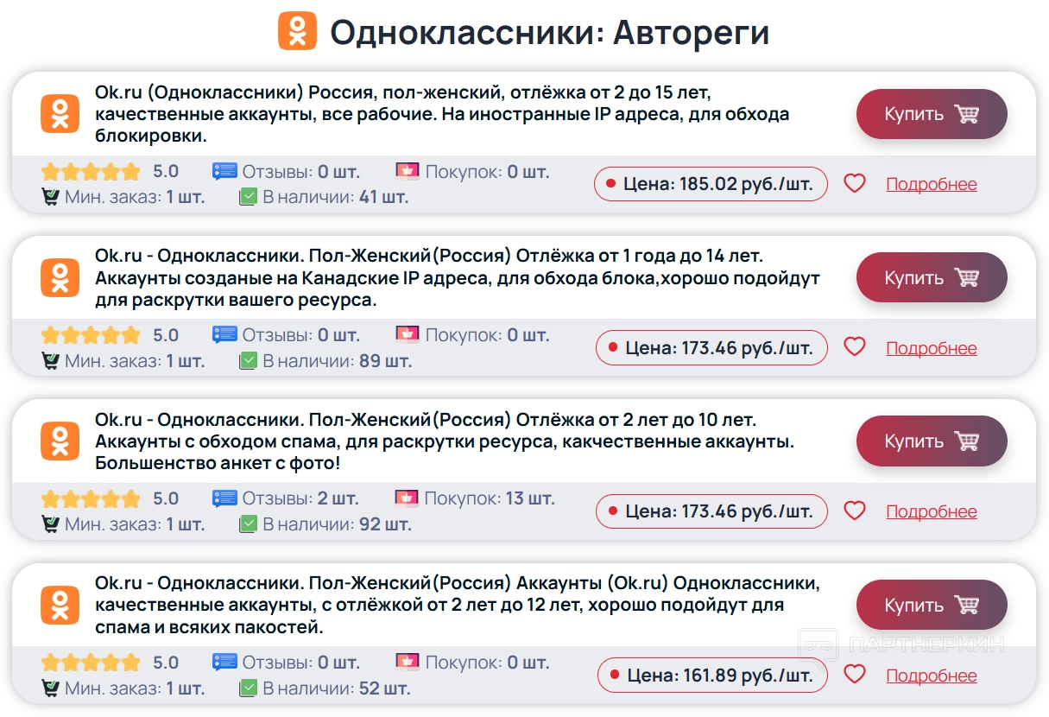Click the five-star rating of the 161.89 руб. listing
This screenshot has width=1049, height=717.
tap(90, 663)
